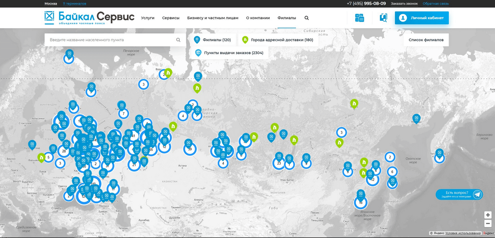495x238 pixels.
Task: Toggle Пункты выдачи заказов (2304) filter
Action: [x=229, y=53]
